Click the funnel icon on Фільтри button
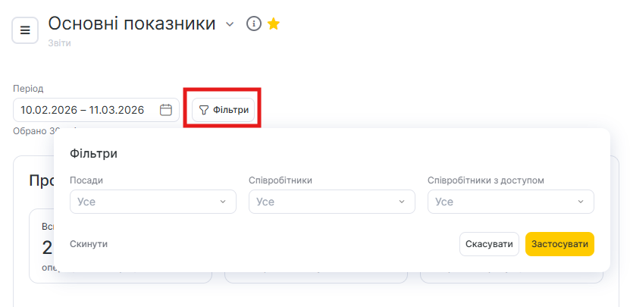Screen dimensions: 630x307 (x=203, y=110)
